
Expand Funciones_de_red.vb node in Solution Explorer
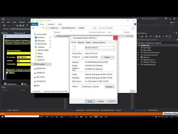(x=139, y=55)
